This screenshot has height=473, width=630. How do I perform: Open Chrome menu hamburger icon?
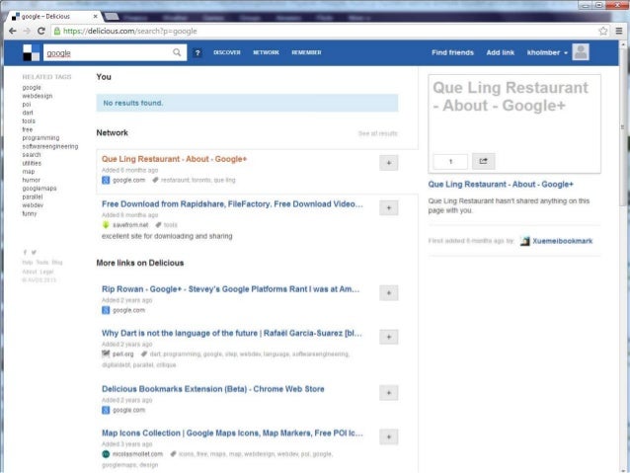pos(619,31)
